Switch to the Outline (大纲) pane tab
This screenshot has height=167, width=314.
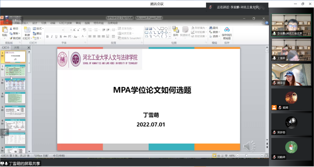(17, 47)
